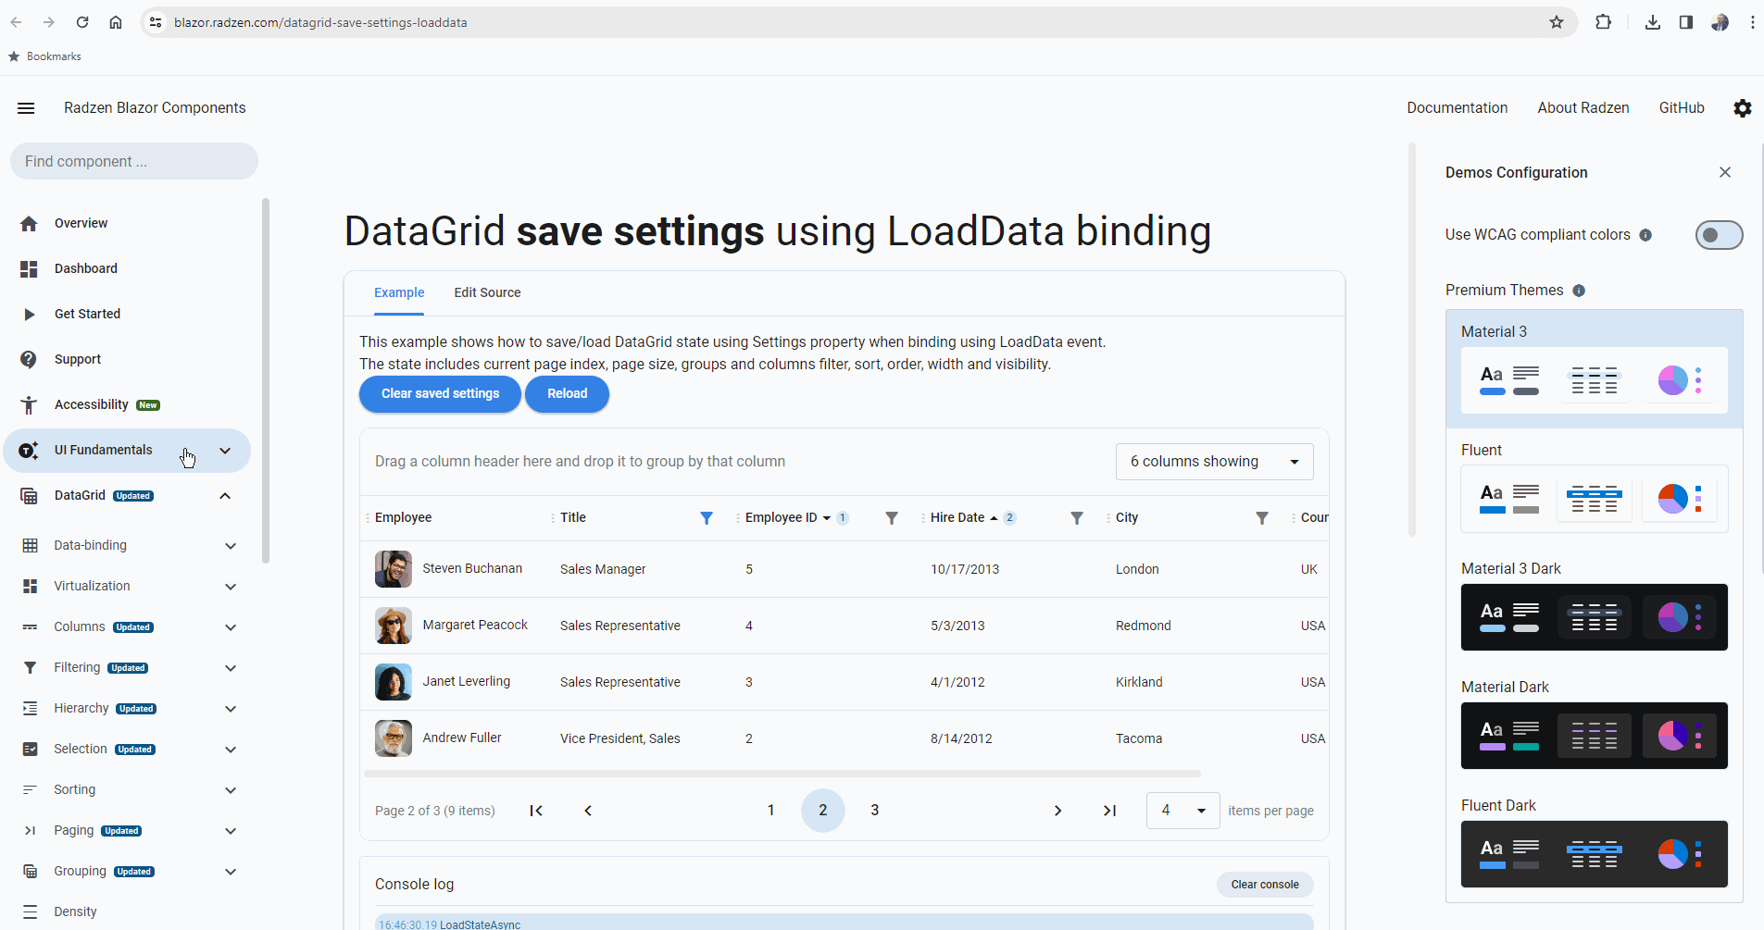The image size is (1764, 930).
Task: Switch to the Edit Source tab
Action: point(487,293)
